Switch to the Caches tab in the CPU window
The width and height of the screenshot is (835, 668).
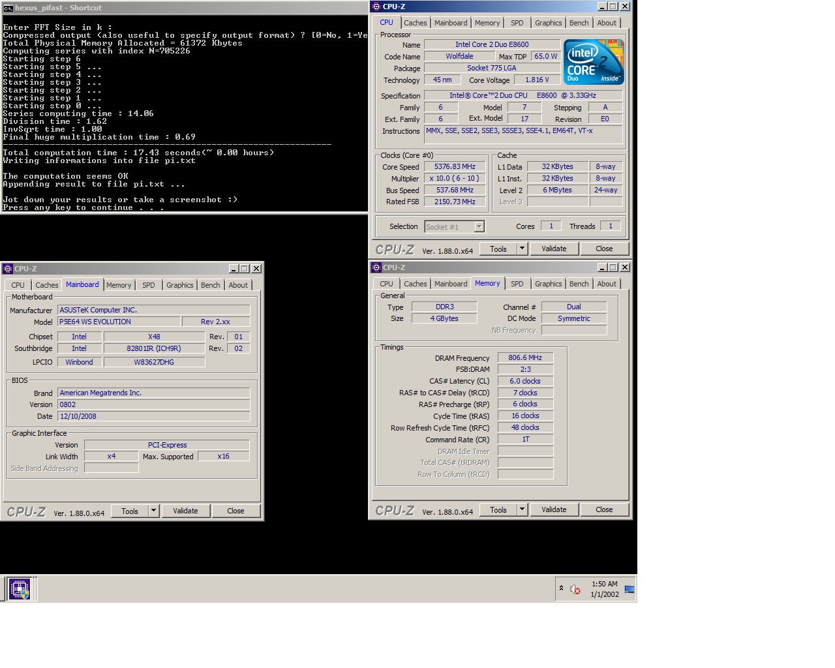(x=415, y=23)
